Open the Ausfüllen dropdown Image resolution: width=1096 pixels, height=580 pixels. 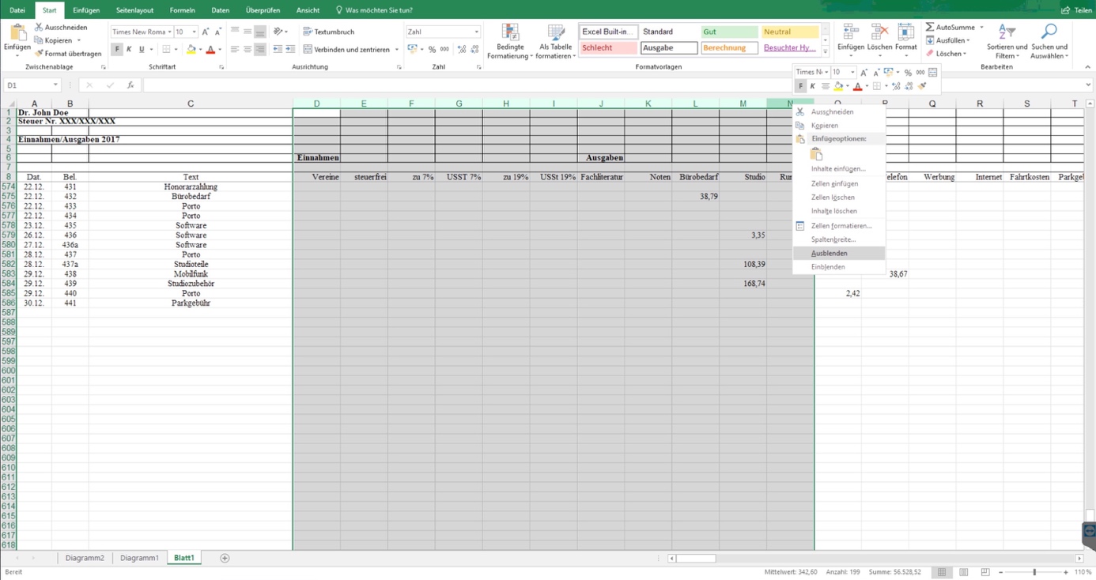click(x=946, y=40)
